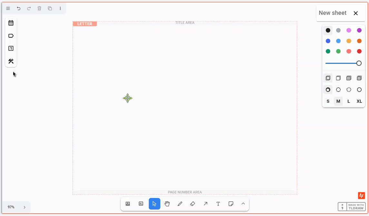Choose the XL size option
The width and height of the screenshot is (369, 216).
pos(359,101)
